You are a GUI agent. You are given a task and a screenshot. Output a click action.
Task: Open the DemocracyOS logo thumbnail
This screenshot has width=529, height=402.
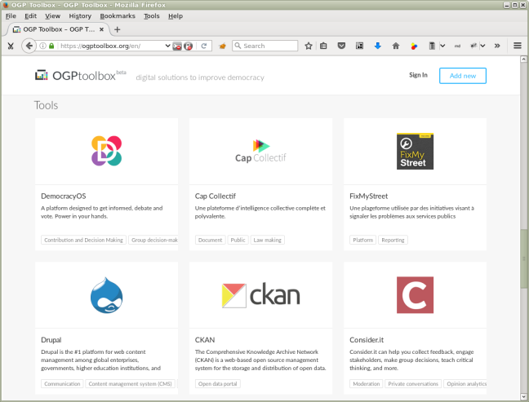107,151
